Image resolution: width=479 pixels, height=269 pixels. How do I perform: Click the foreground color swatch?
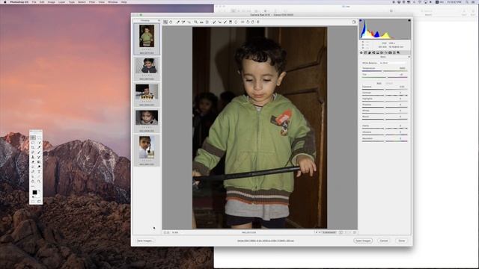[34, 192]
